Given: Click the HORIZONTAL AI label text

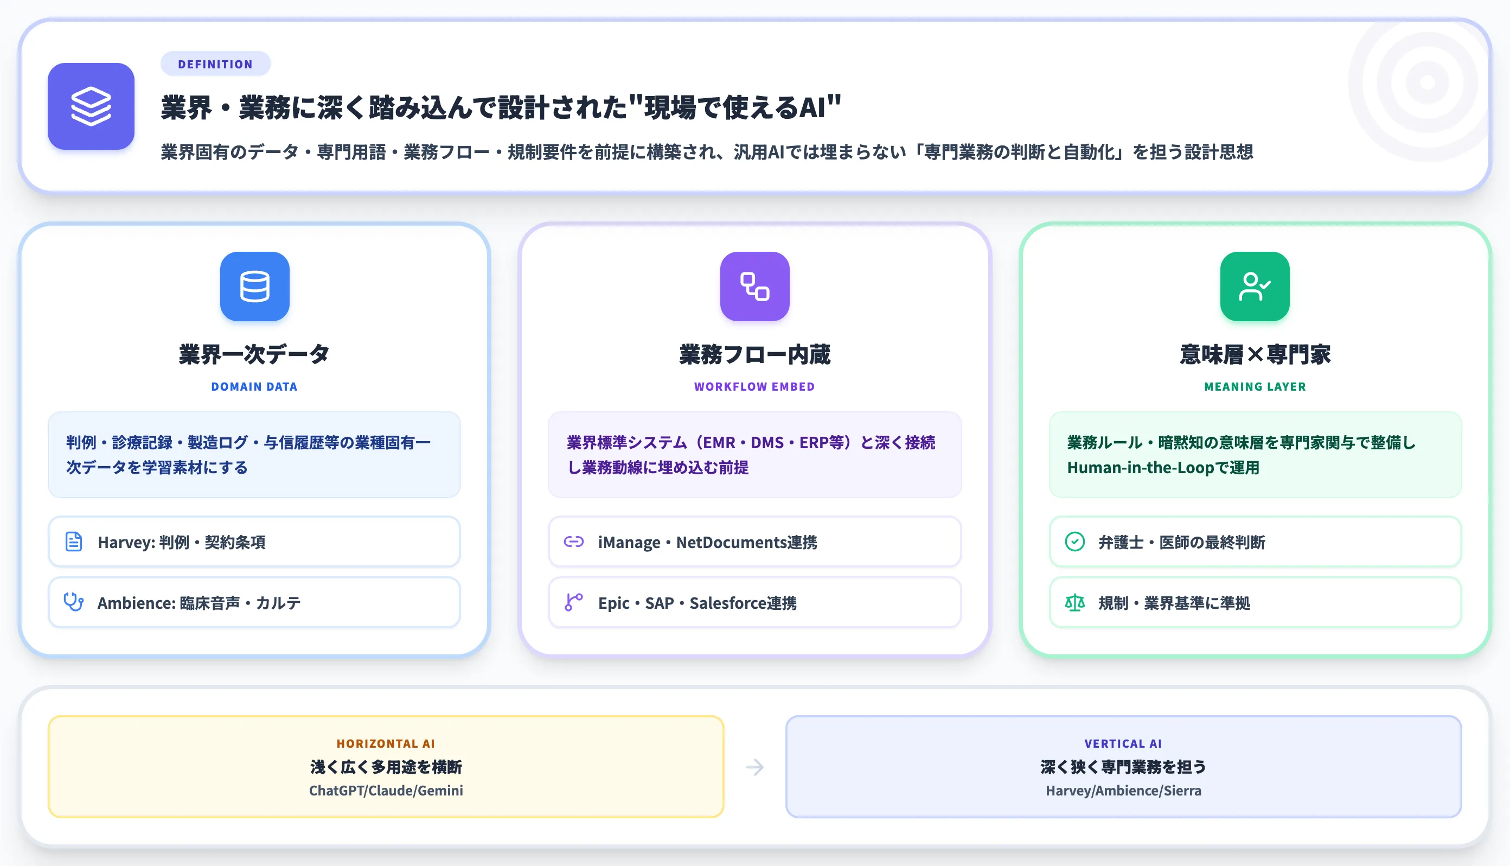Looking at the screenshot, I should [386, 743].
